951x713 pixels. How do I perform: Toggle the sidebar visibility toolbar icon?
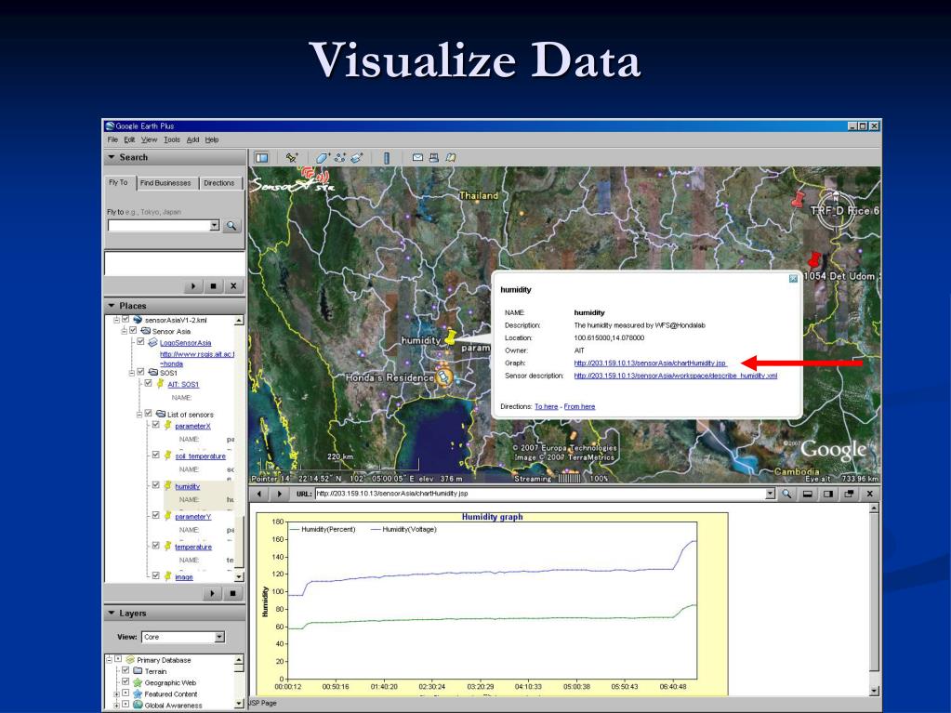click(261, 158)
